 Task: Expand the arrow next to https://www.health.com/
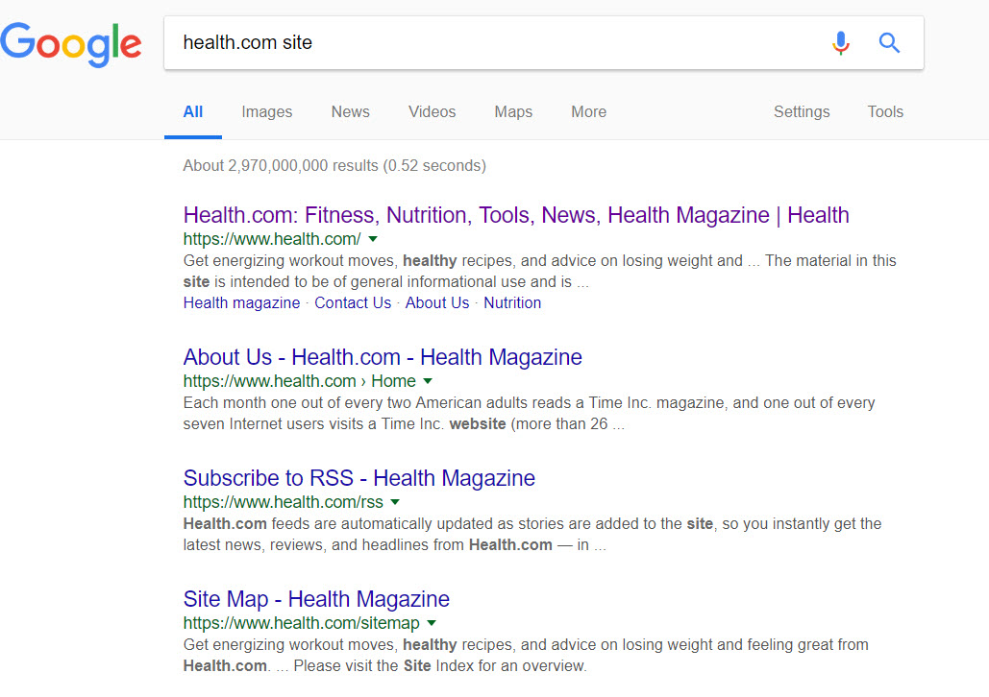373,239
